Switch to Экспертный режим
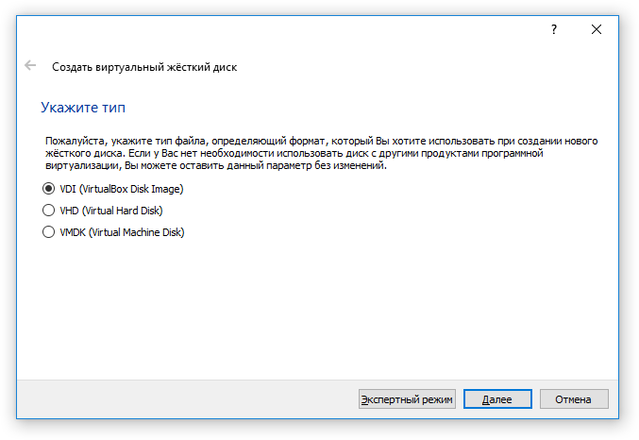This screenshot has height=440, width=639. coord(407,398)
